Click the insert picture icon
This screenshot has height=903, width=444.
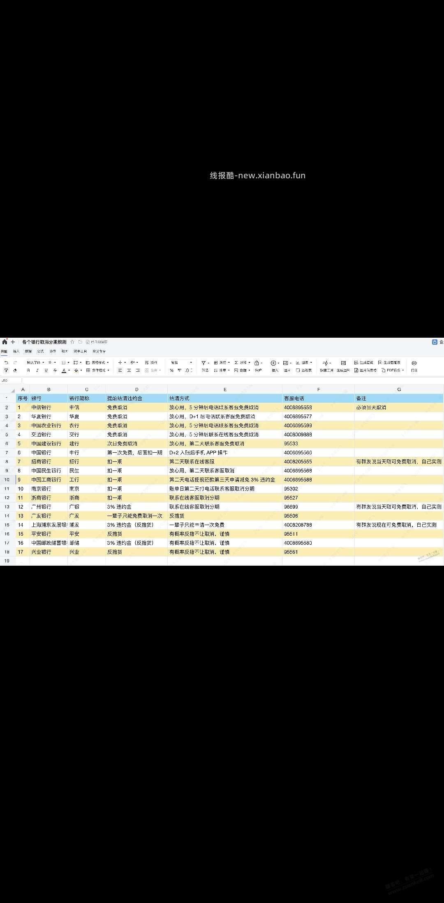[x=286, y=363]
